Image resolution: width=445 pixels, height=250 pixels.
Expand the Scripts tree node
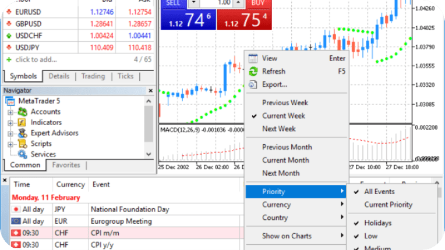10,144
